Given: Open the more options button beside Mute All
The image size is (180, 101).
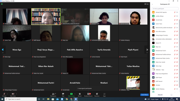Looking at the screenshot, I should [171, 95].
